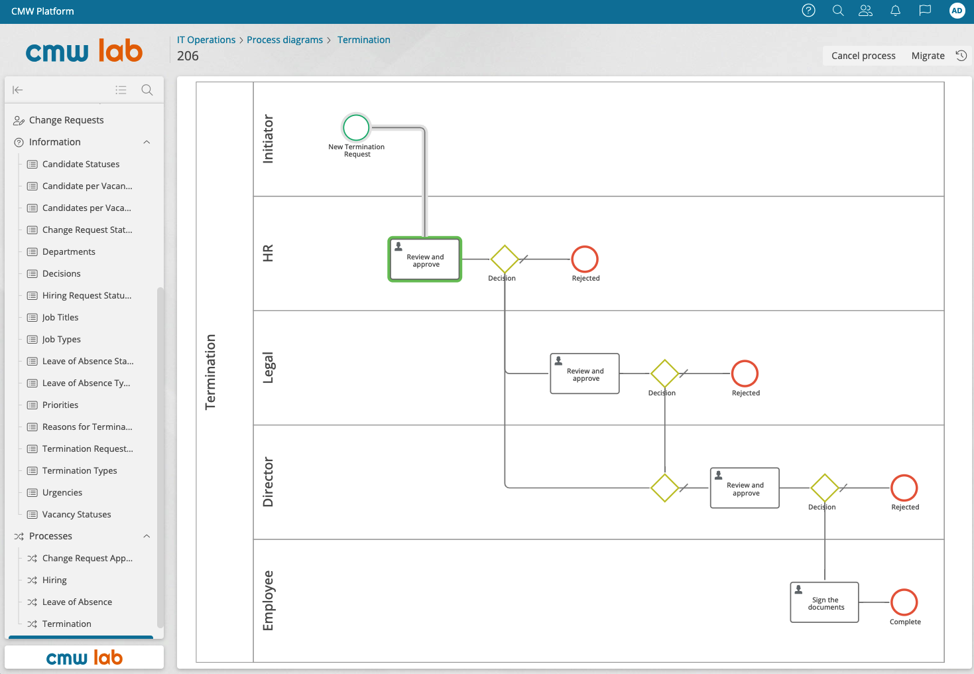Select the Complete end event

[904, 602]
